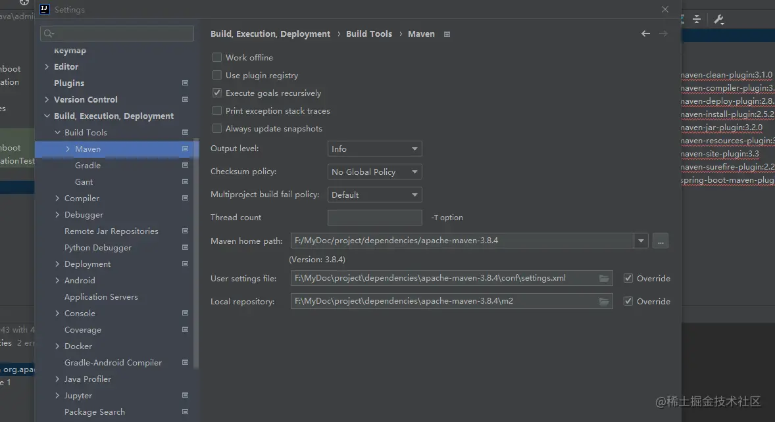Screen dimensions: 775x422
Task: Click the forward navigation arrow in Settings
Action: pyautogui.click(x=663, y=34)
